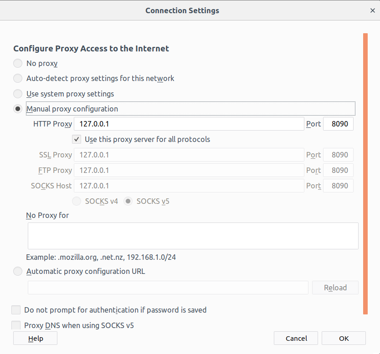Enable Proxy DNS when using SOCKS v5

click(x=16, y=325)
